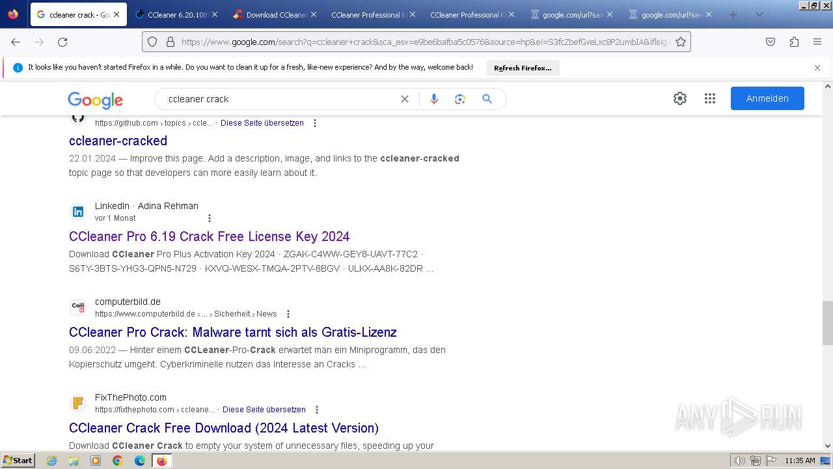Open the Pocket save icon
833x469 pixels.
click(x=771, y=42)
